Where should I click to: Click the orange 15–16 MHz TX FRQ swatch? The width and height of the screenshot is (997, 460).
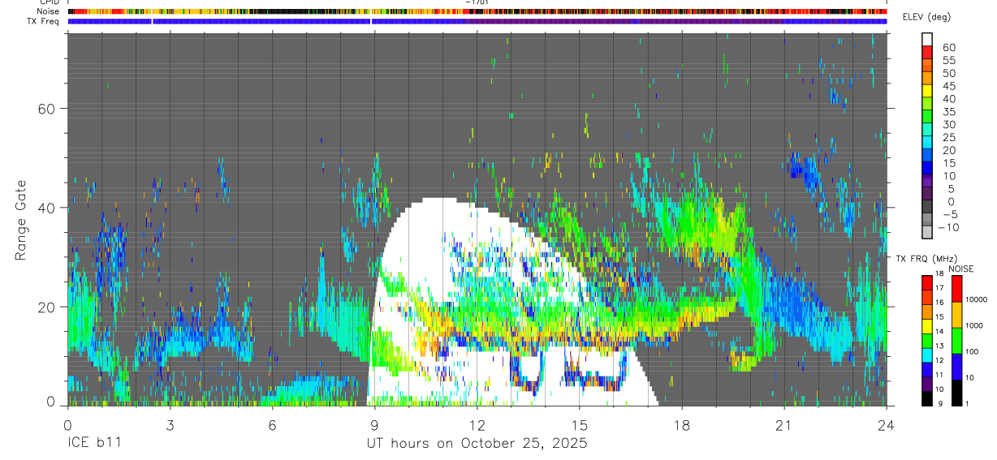pos(927,311)
